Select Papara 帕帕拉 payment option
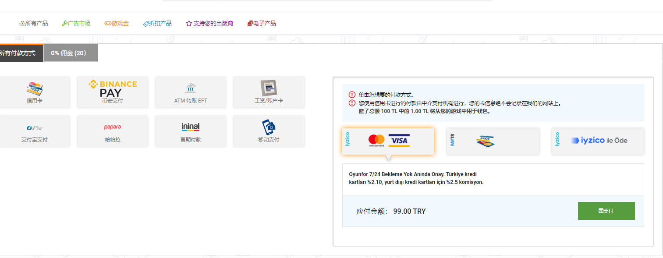This screenshot has width=663, height=258. click(113, 131)
